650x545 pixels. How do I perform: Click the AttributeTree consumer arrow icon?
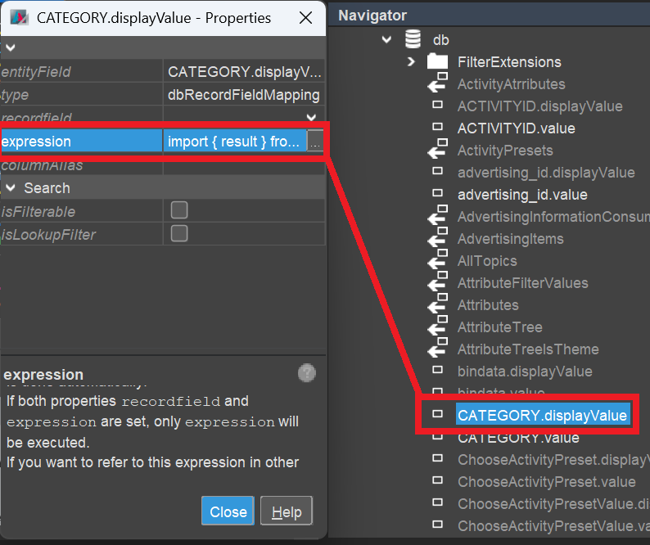(x=437, y=327)
